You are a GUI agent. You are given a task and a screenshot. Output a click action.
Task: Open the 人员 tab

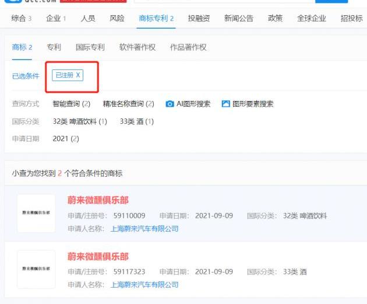88,18
